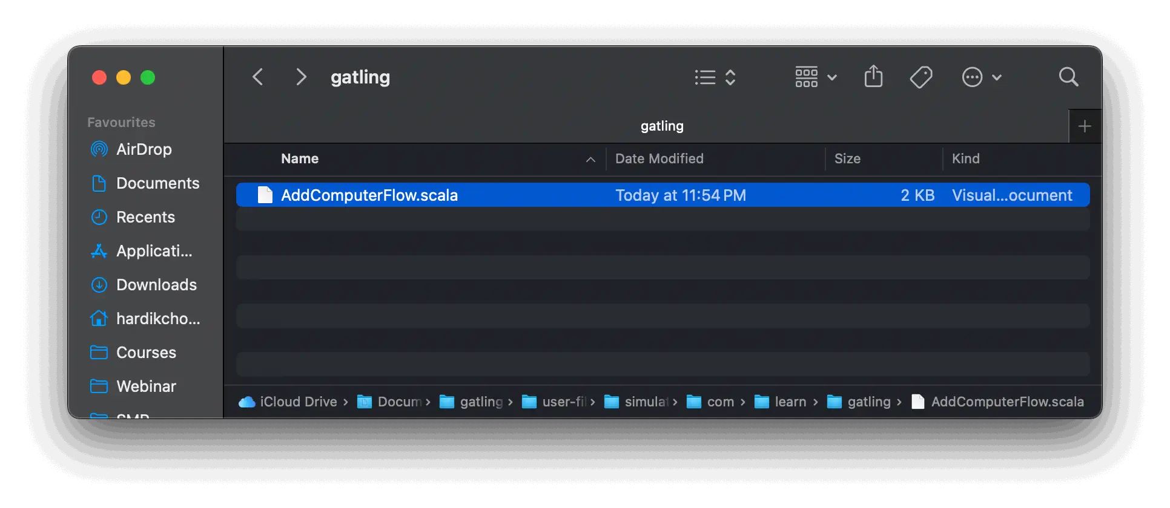
Task: Click the Share icon in toolbar
Action: [x=873, y=77]
